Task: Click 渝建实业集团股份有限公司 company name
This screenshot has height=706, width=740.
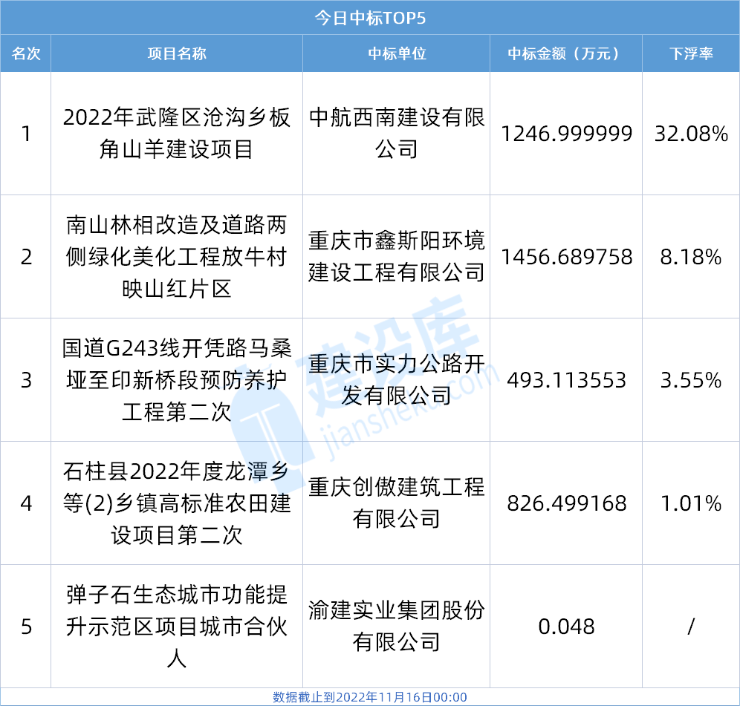Action: click(x=396, y=626)
